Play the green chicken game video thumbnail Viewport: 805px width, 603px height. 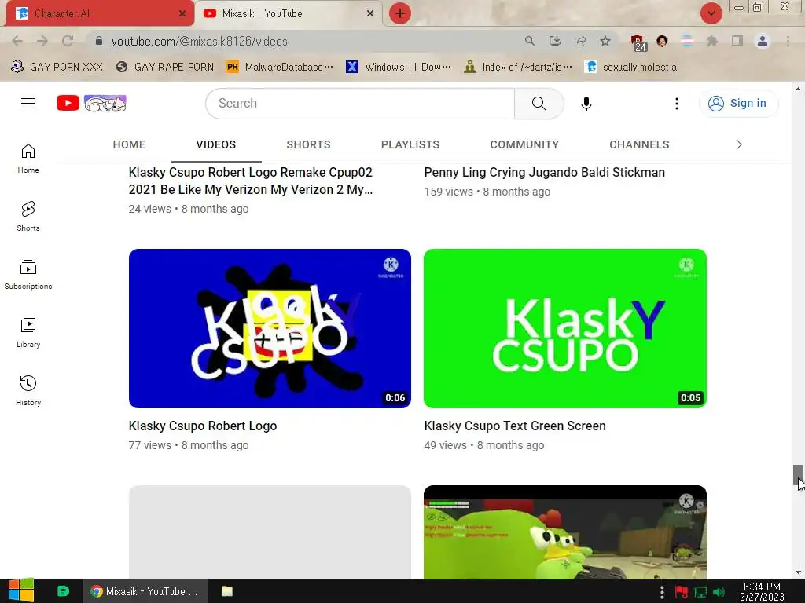(x=565, y=532)
